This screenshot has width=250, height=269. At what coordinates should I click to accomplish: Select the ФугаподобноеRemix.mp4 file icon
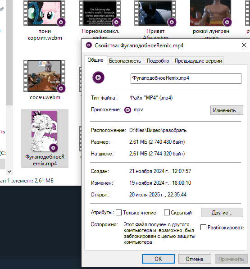tap(44, 132)
